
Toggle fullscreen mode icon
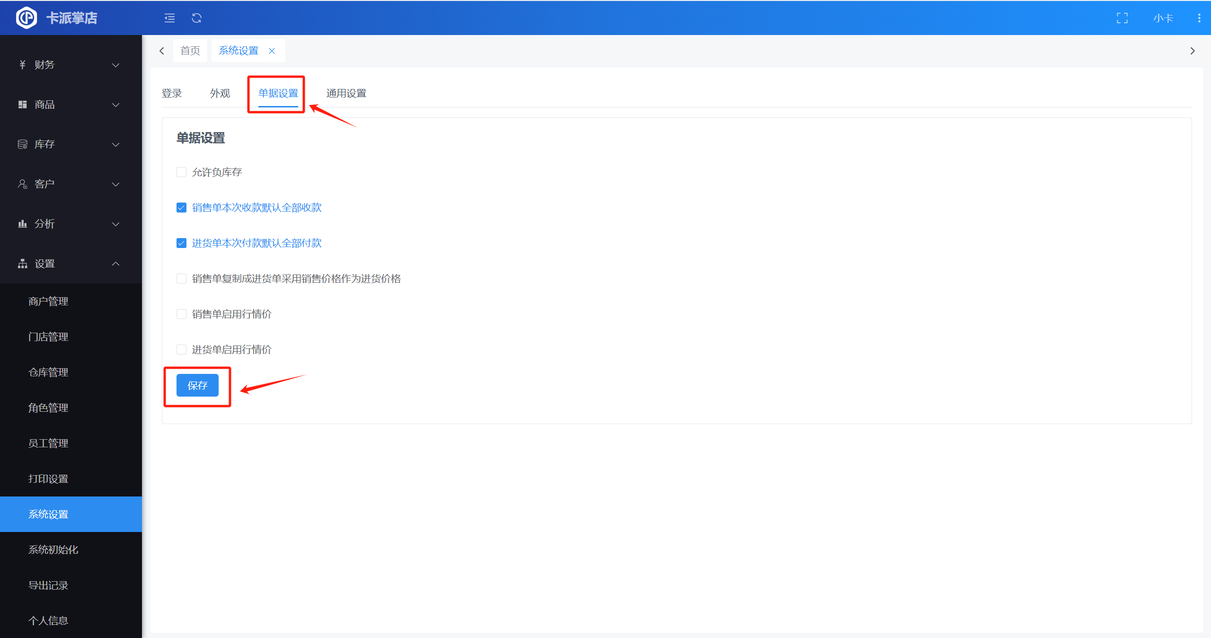[x=1122, y=18]
